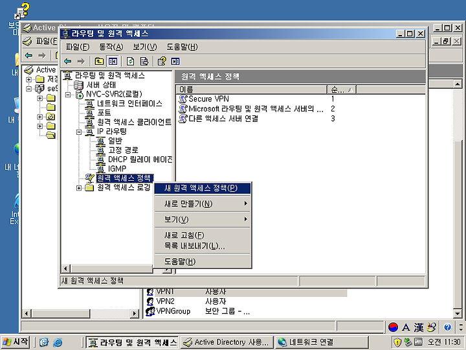Select 고정 경로 tree node
The image size is (466, 350).
click(x=123, y=150)
